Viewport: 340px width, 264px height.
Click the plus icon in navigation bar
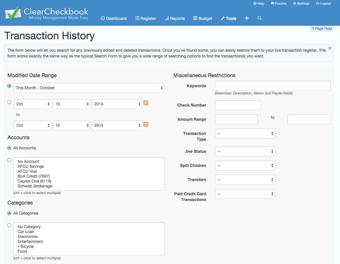coord(247,18)
